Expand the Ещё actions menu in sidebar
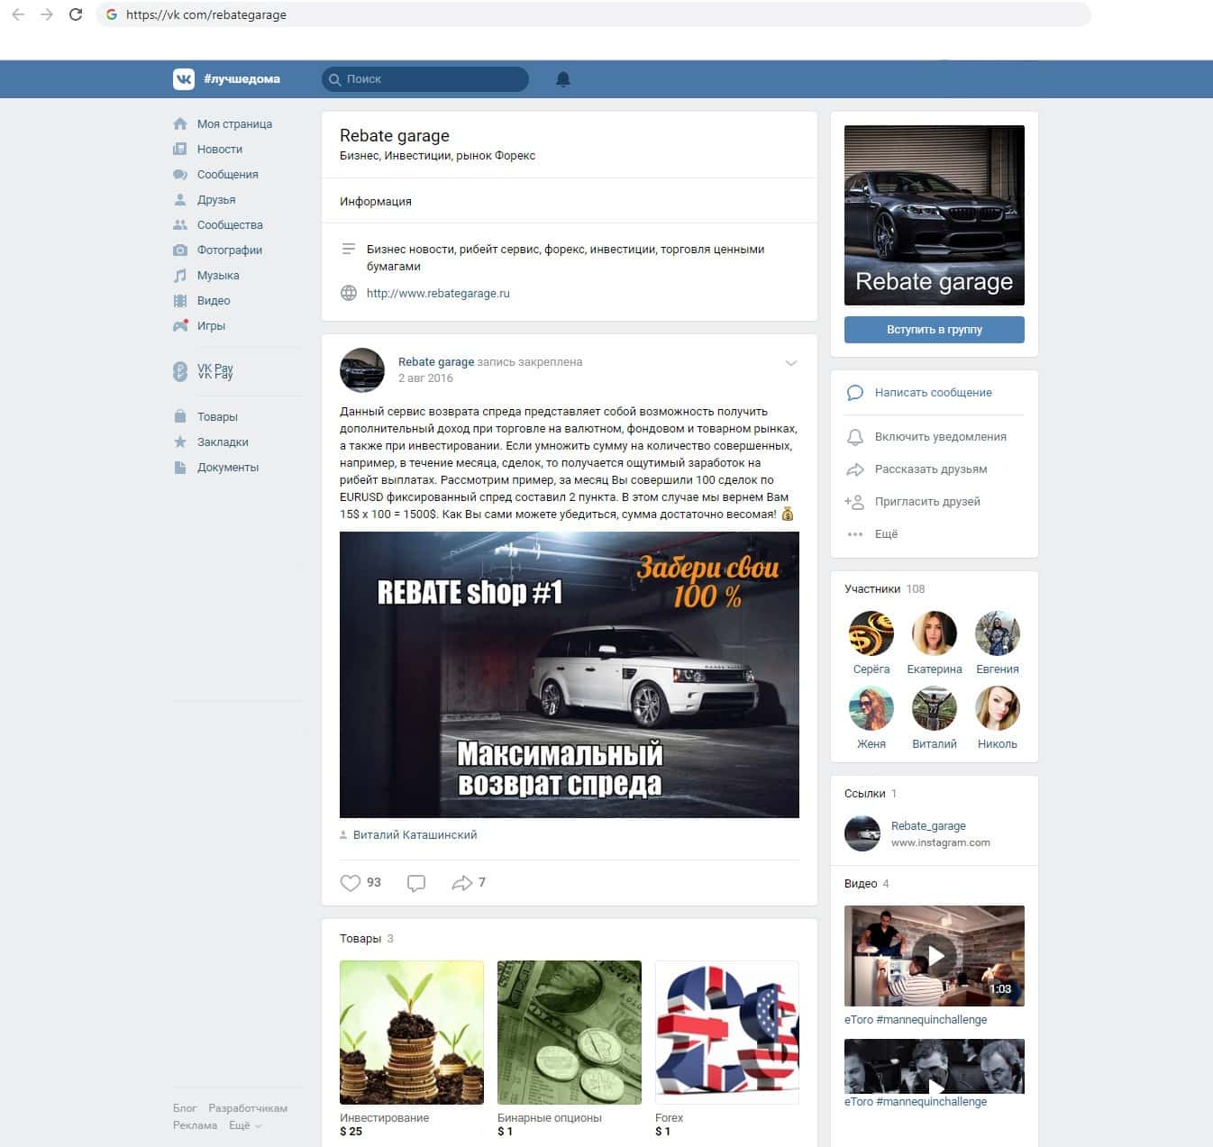Viewport: 1213px width, 1147px height. pyautogui.click(x=887, y=534)
